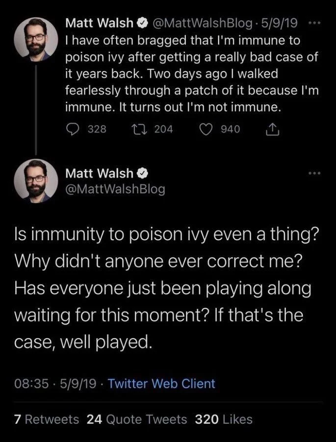Screen dimensions: 336x442
Task: Open the reply icon on the poison ivy tweet
Action: point(73,129)
